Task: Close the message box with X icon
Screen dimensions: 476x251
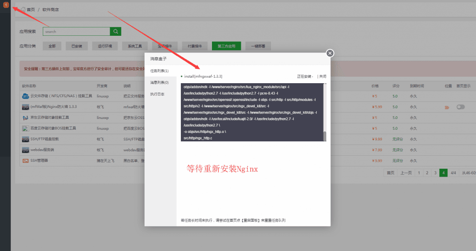Action: pos(330,53)
